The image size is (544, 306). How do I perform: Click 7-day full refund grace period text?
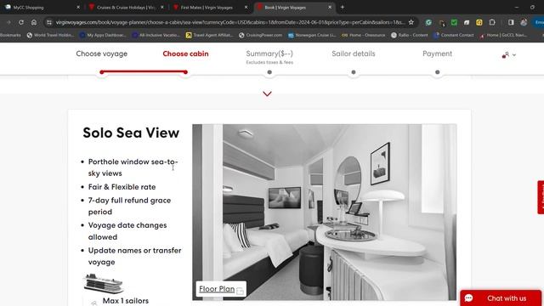(129, 206)
